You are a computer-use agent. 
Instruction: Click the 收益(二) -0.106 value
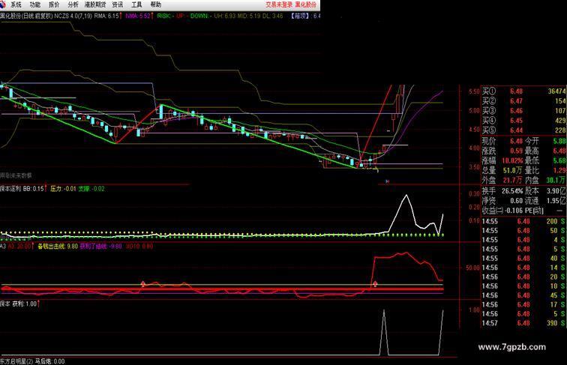click(x=514, y=211)
